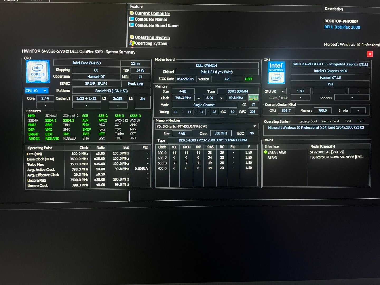Click the DDR3 SDRAM memory type value
The height and width of the screenshot is (285, 380).
coord(237,91)
